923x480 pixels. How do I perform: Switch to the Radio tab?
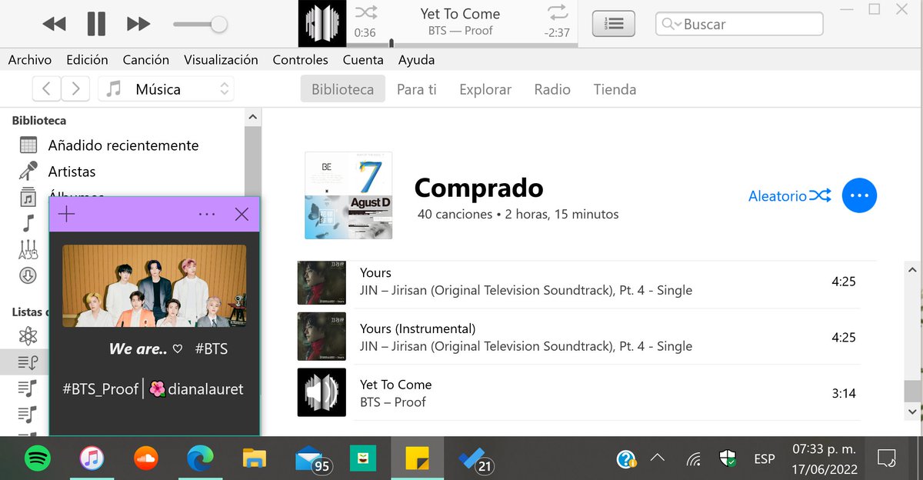tap(552, 89)
